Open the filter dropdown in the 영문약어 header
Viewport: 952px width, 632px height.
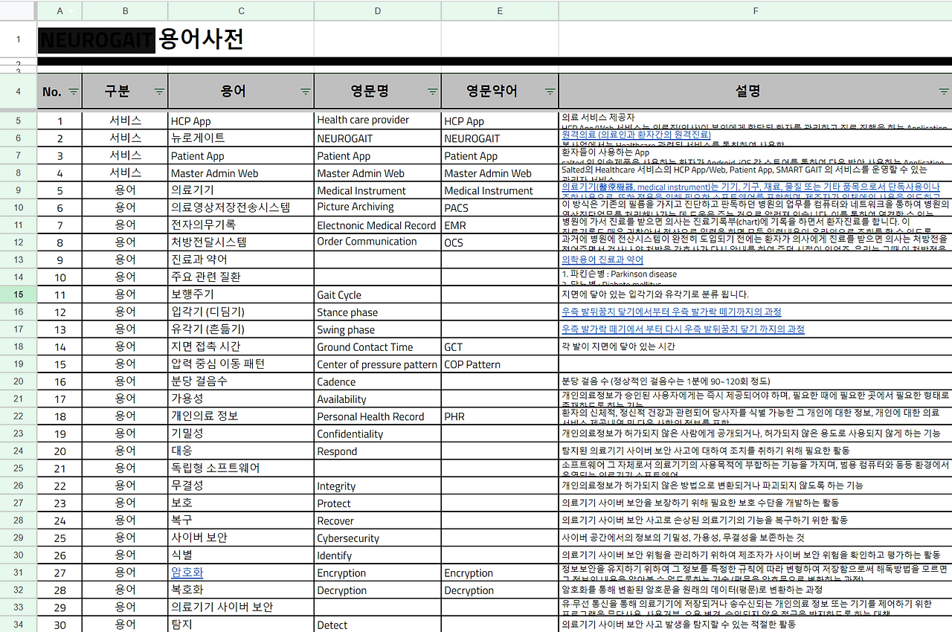(550, 91)
